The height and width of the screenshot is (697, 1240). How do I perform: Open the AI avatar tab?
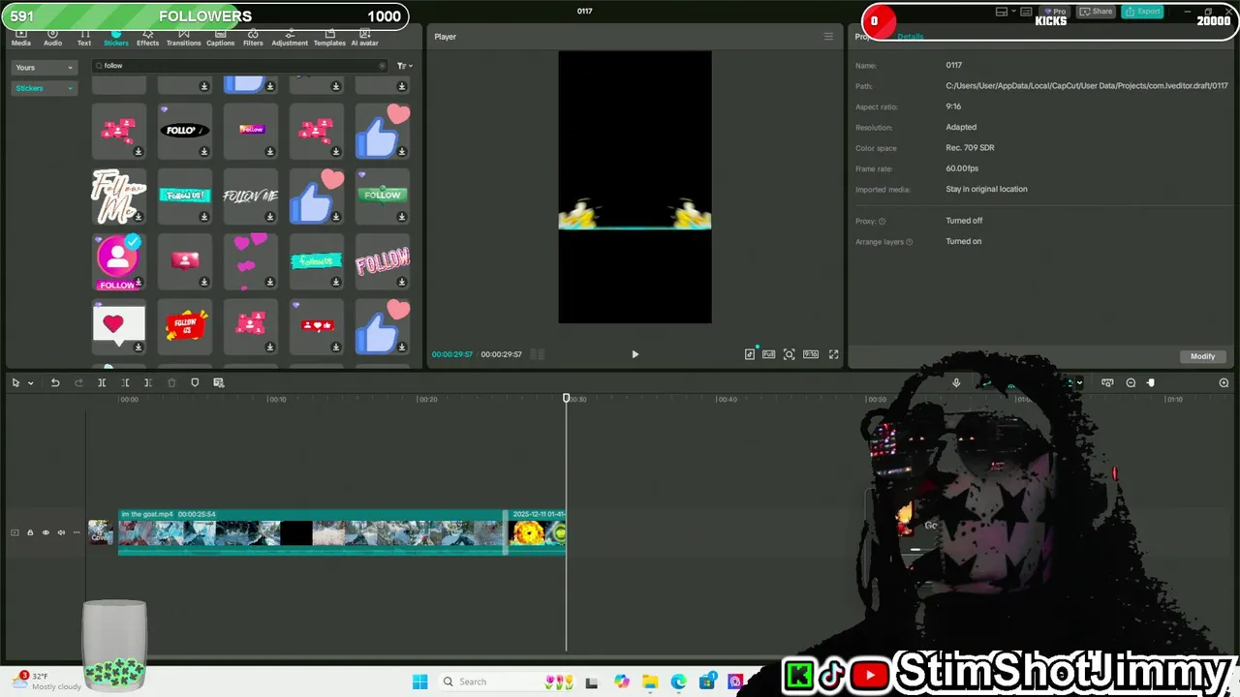(364, 38)
